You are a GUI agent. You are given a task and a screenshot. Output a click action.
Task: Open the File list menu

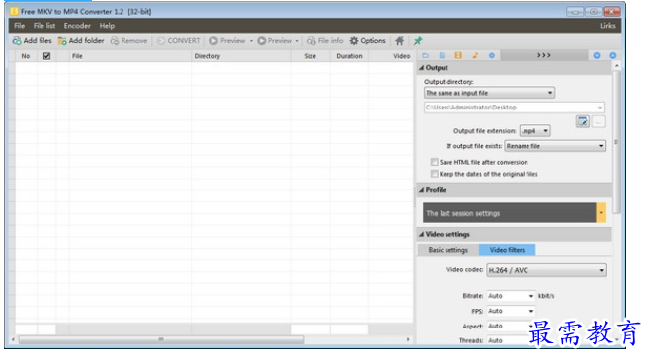[44, 26]
